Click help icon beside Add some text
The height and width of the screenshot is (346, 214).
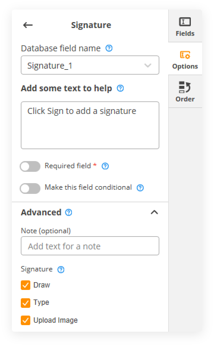(x=120, y=88)
